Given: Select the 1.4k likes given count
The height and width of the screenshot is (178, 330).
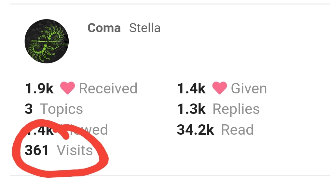Looking at the screenshot, I should tap(191, 89).
